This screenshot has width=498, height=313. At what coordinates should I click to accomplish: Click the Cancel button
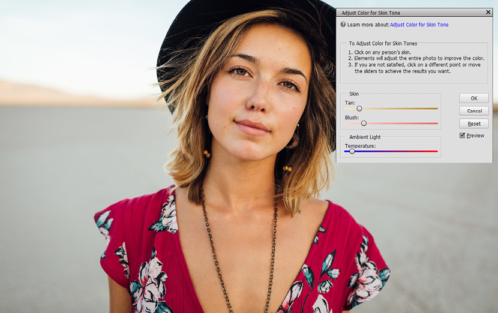tap(474, 111)
